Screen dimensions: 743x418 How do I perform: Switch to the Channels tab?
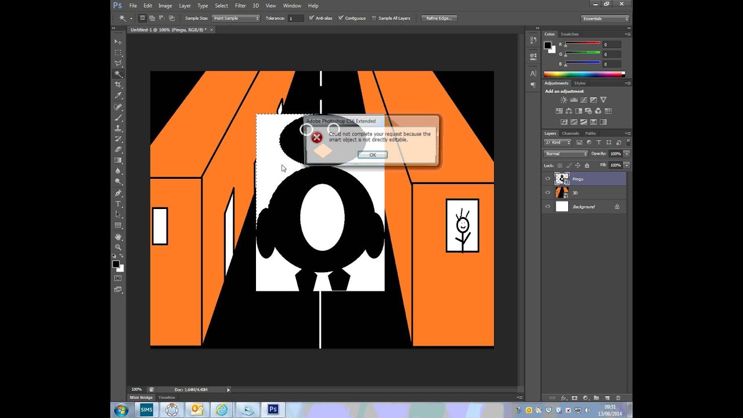tap(570, 134)
